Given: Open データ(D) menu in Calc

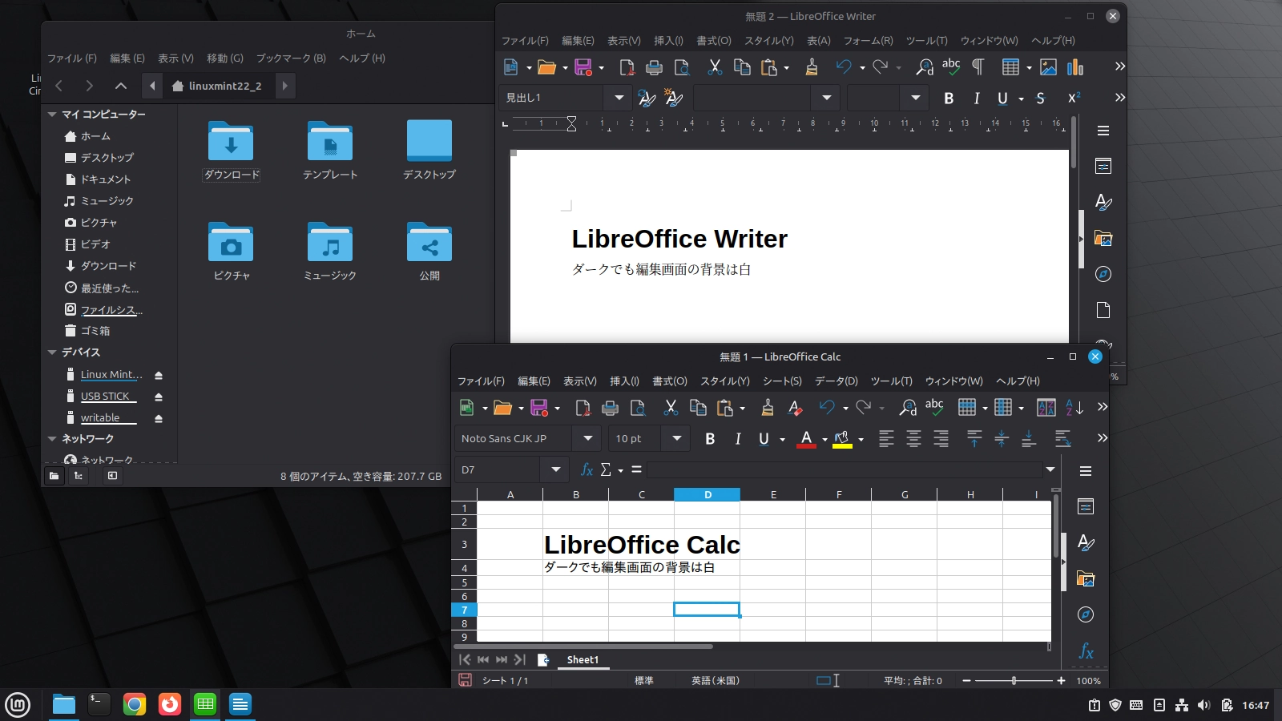Looking at the screenshot, I should point(837,381).
